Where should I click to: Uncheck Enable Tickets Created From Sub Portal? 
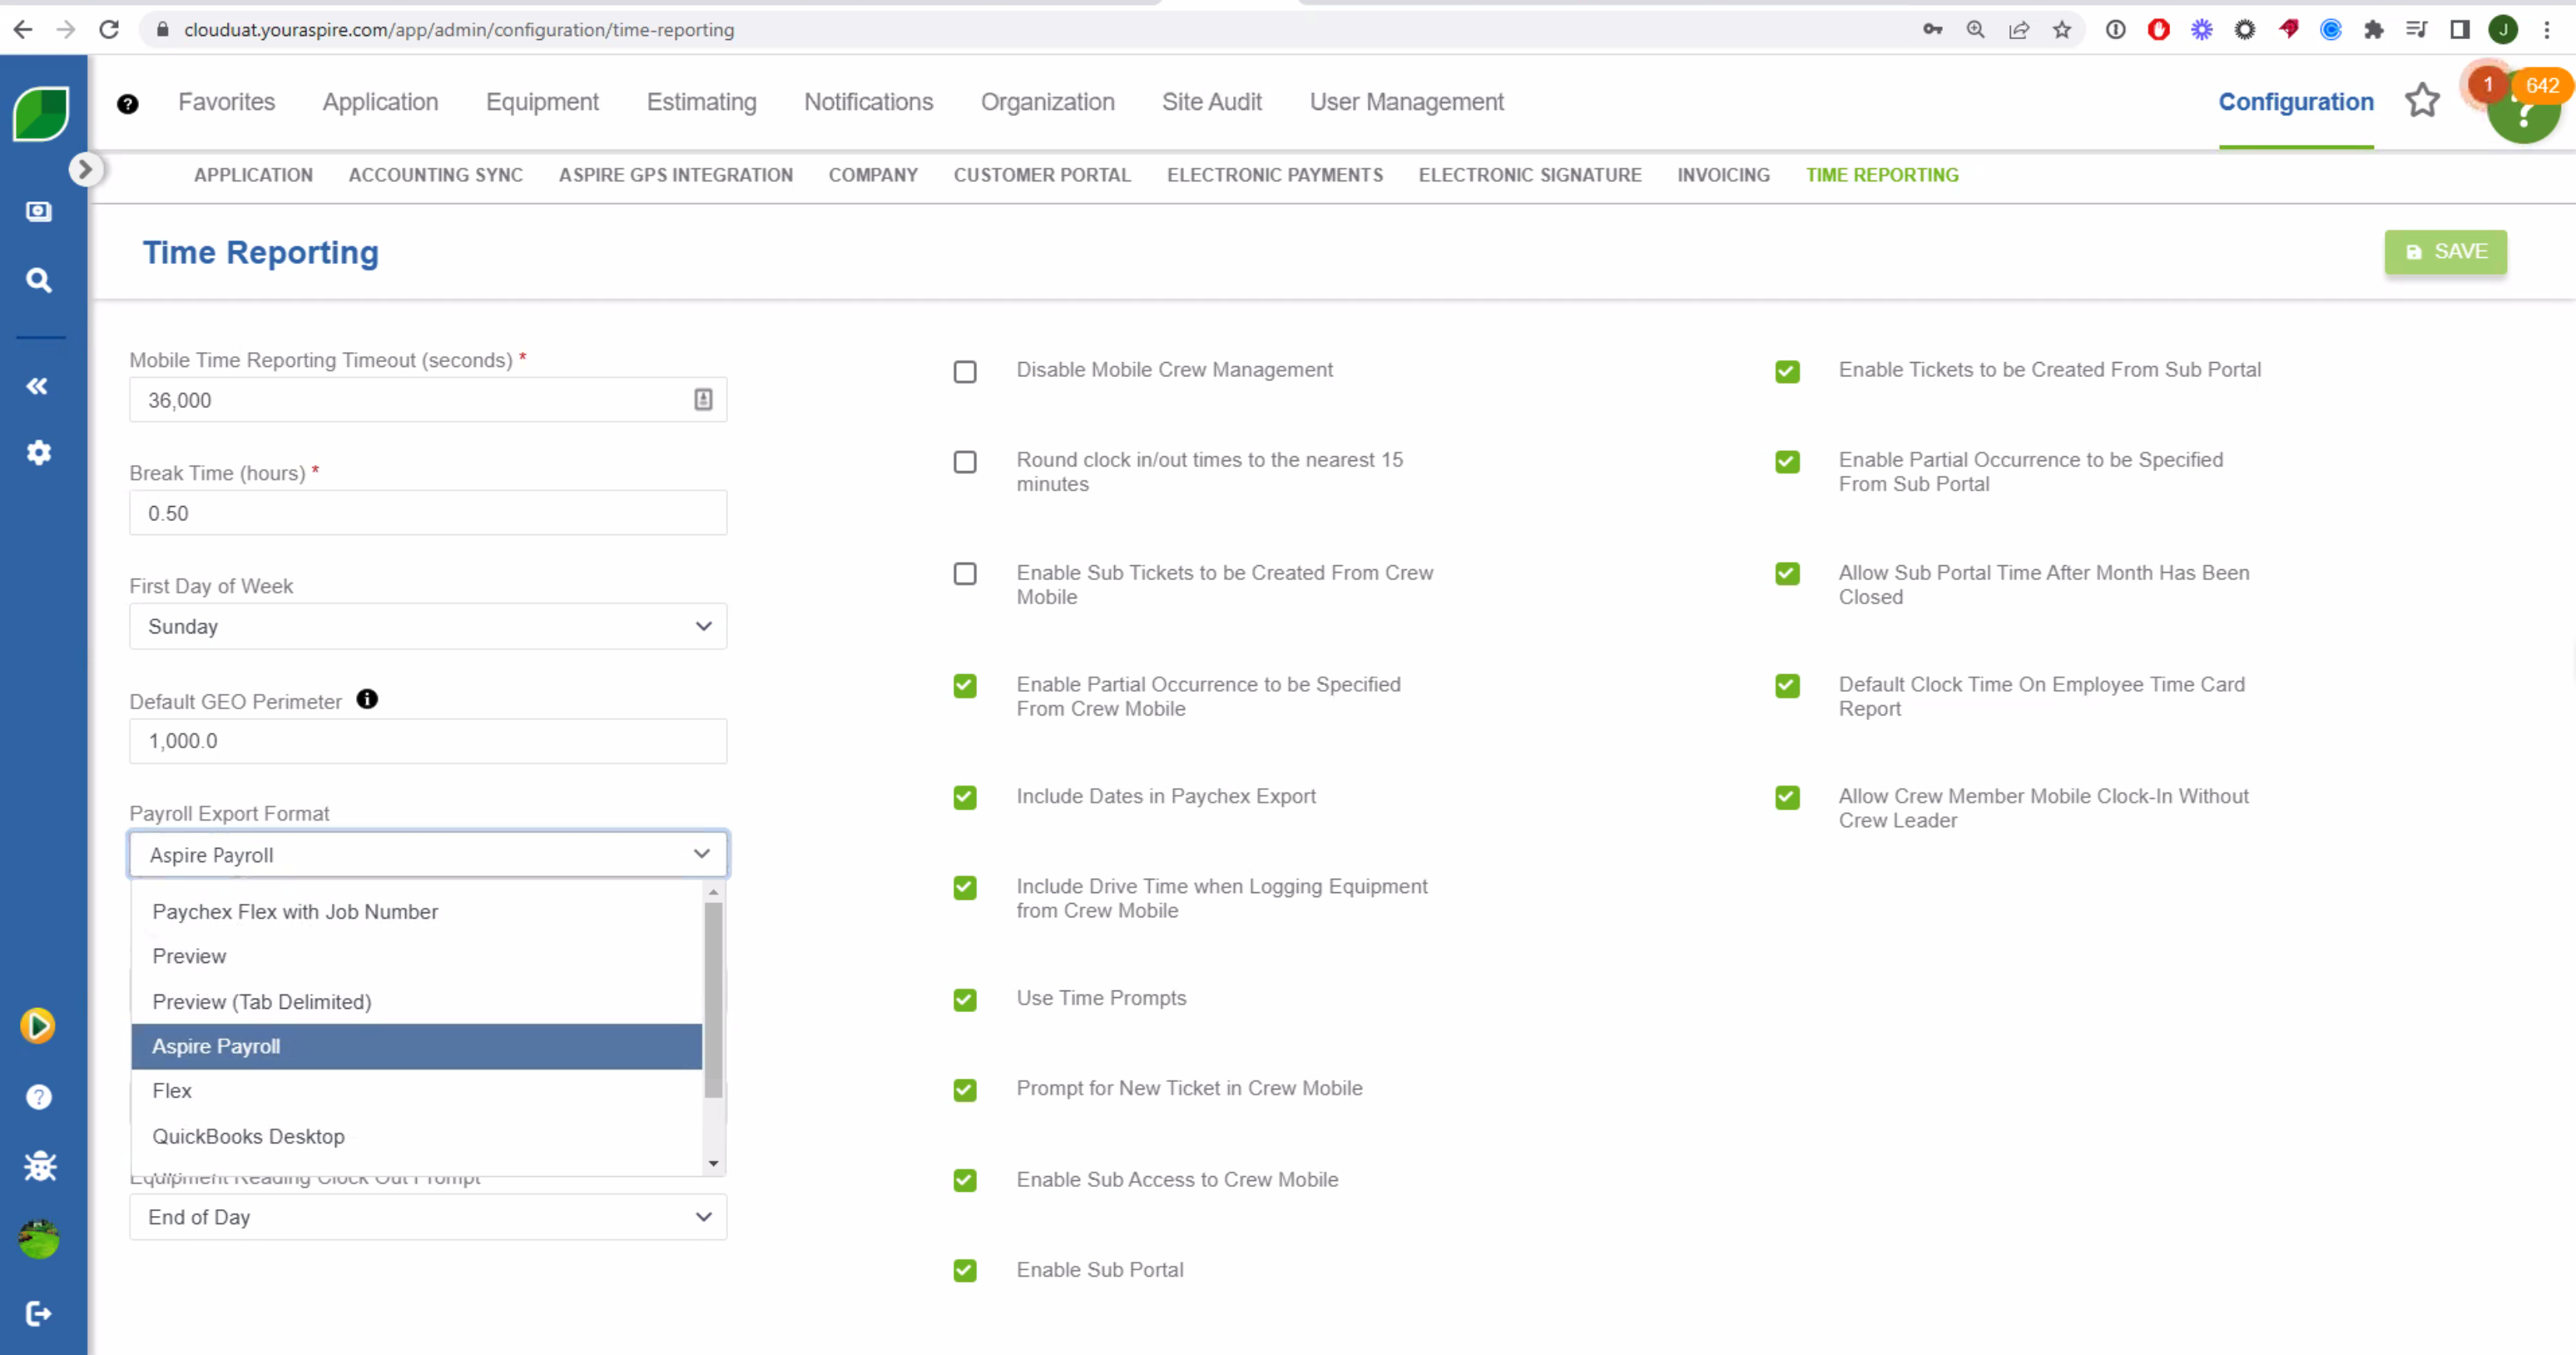coord(1788,372)
